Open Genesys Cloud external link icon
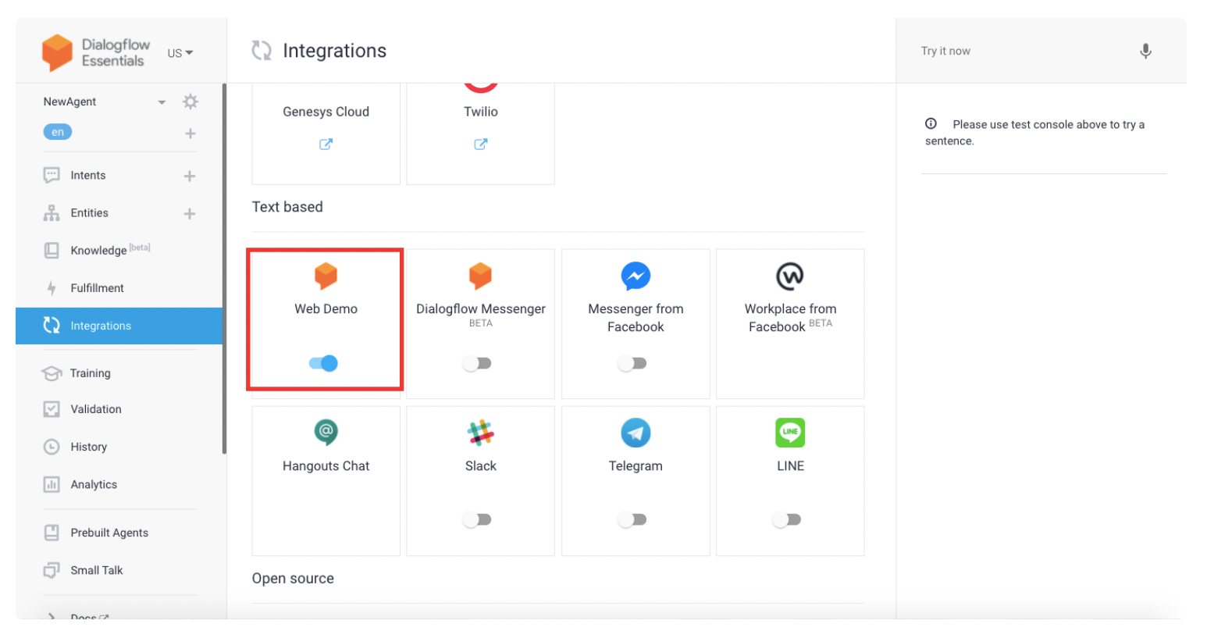The height and width of the screenshot is (631, 1207). [326, 144]
